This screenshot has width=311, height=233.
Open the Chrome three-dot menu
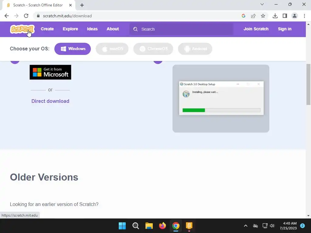304,16
